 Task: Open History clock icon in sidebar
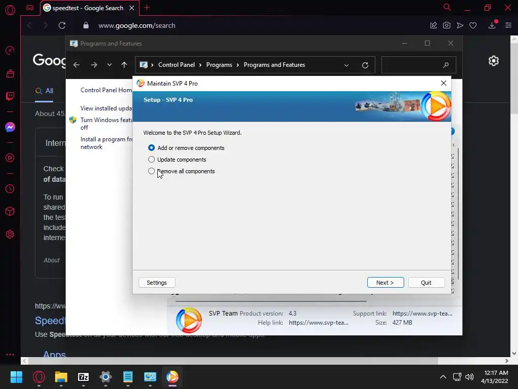pyautogui.click(x=10, y=188)
